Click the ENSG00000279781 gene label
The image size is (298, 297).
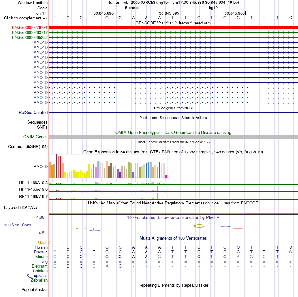[x=30, y=28]
